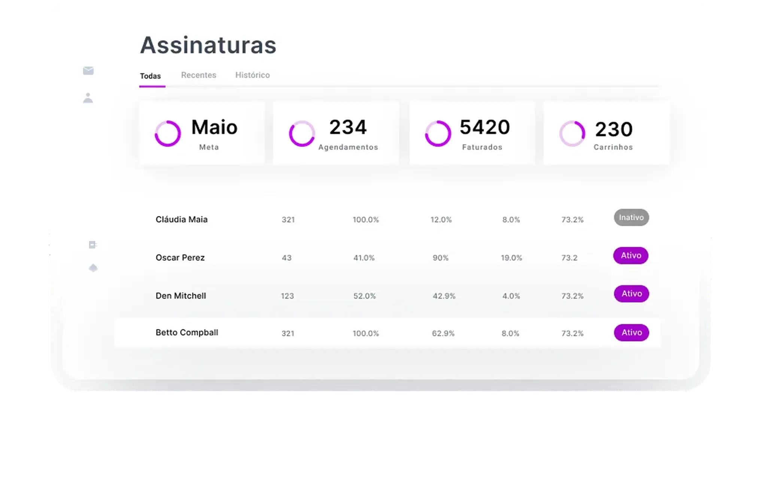Switch to the Recentes tab
This screenshot has width=775, height=479.
point(198,75)
